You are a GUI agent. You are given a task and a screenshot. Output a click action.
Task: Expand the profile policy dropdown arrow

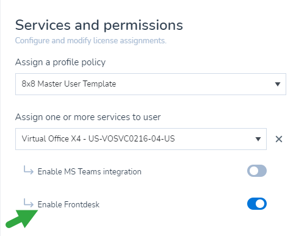(278, 84)
